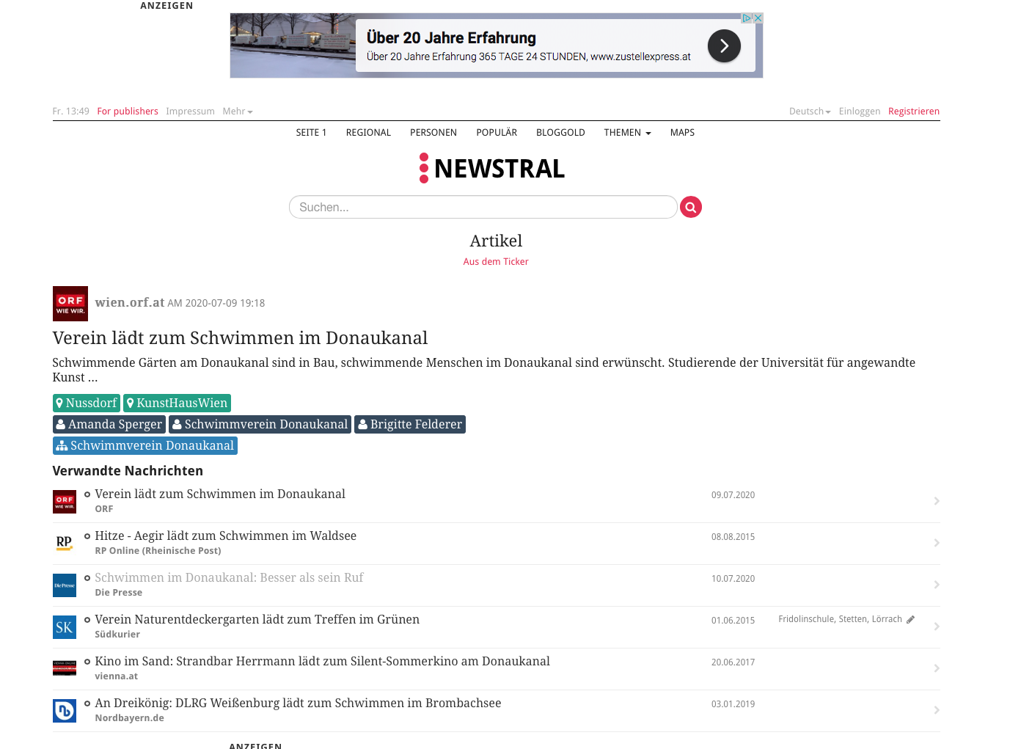Go to Seite 1 tab
Image resolution: width=1010 pixels, height=749 pixels.
click(311, 133)
